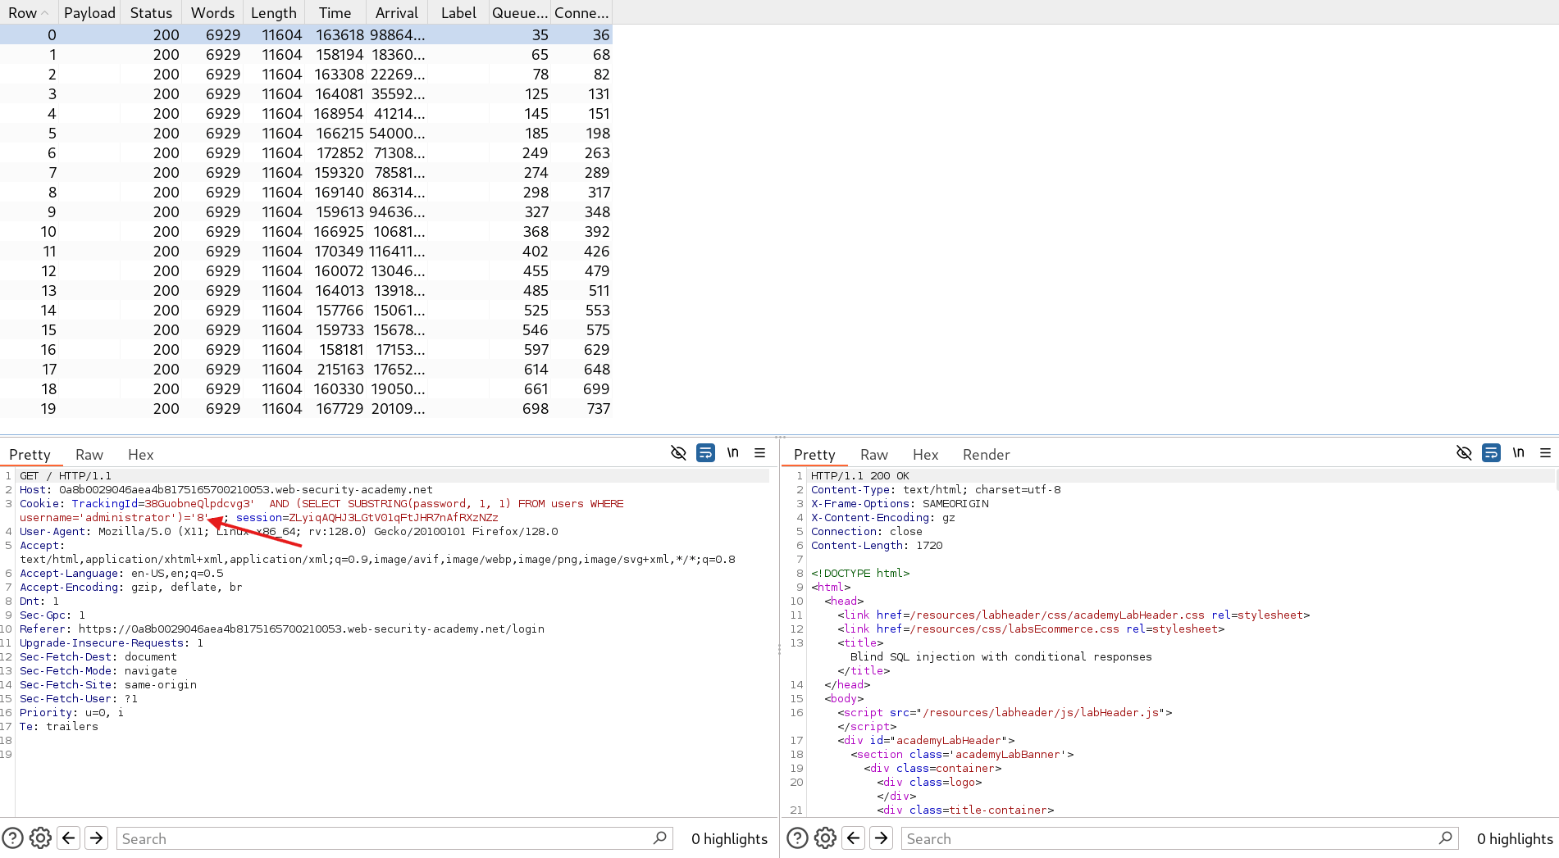Hide non-printable characters in request panel
This screenshot has height=858, width=1559.
[x=678, y=453]
